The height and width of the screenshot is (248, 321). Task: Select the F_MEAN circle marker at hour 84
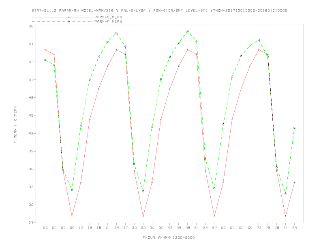tap(294, 128)
